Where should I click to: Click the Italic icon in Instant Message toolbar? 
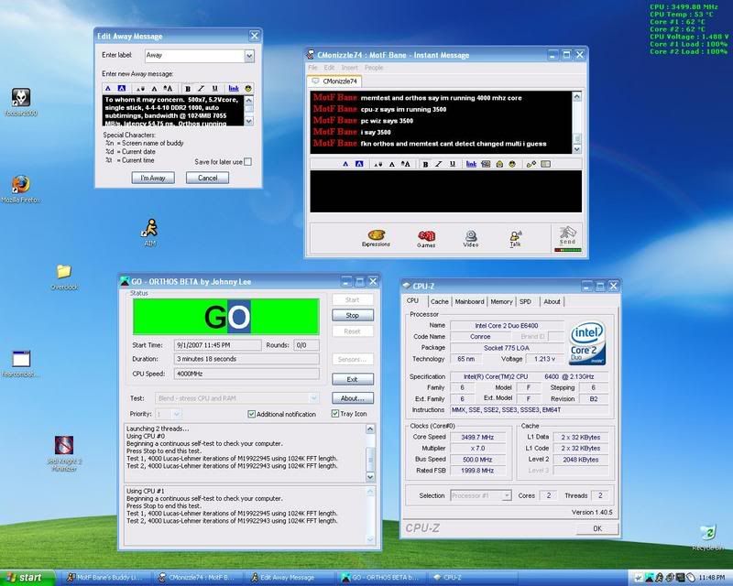[x=439, y=164]
